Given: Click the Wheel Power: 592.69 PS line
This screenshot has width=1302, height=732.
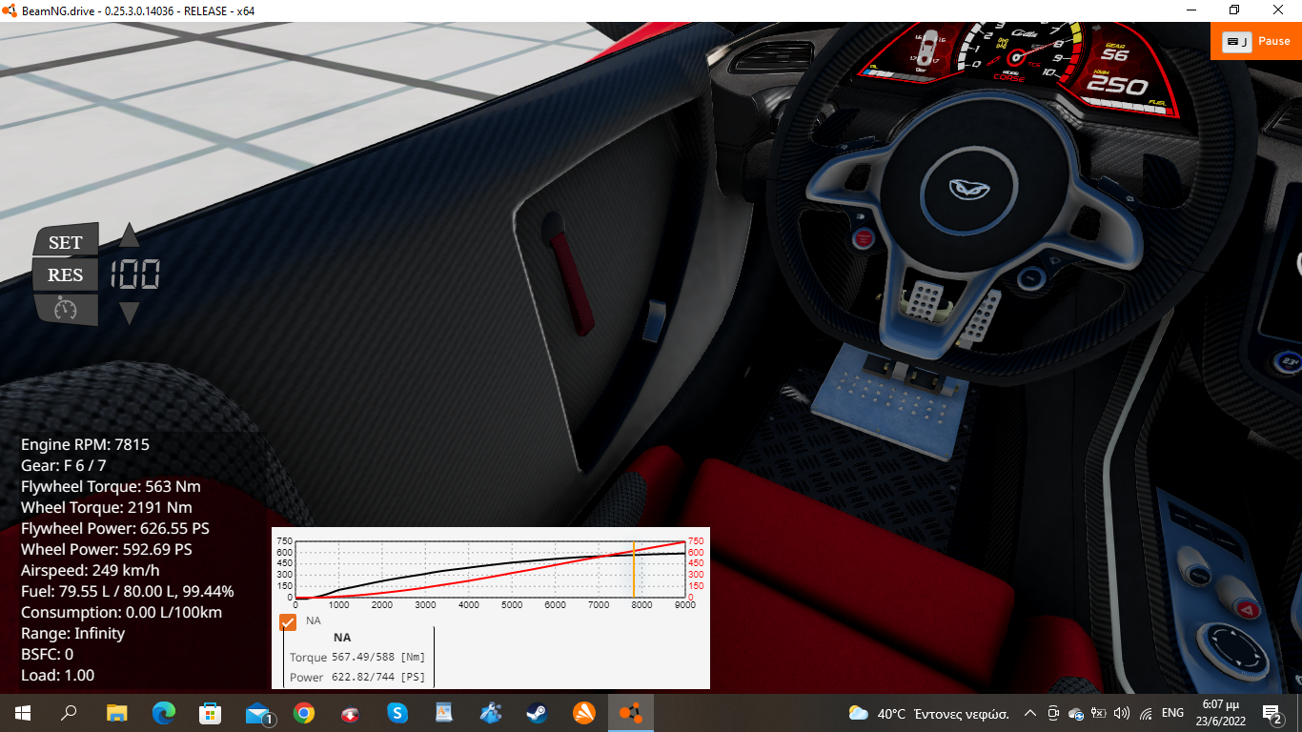Looking at the screenshot, I should click(x=107, y=549).
